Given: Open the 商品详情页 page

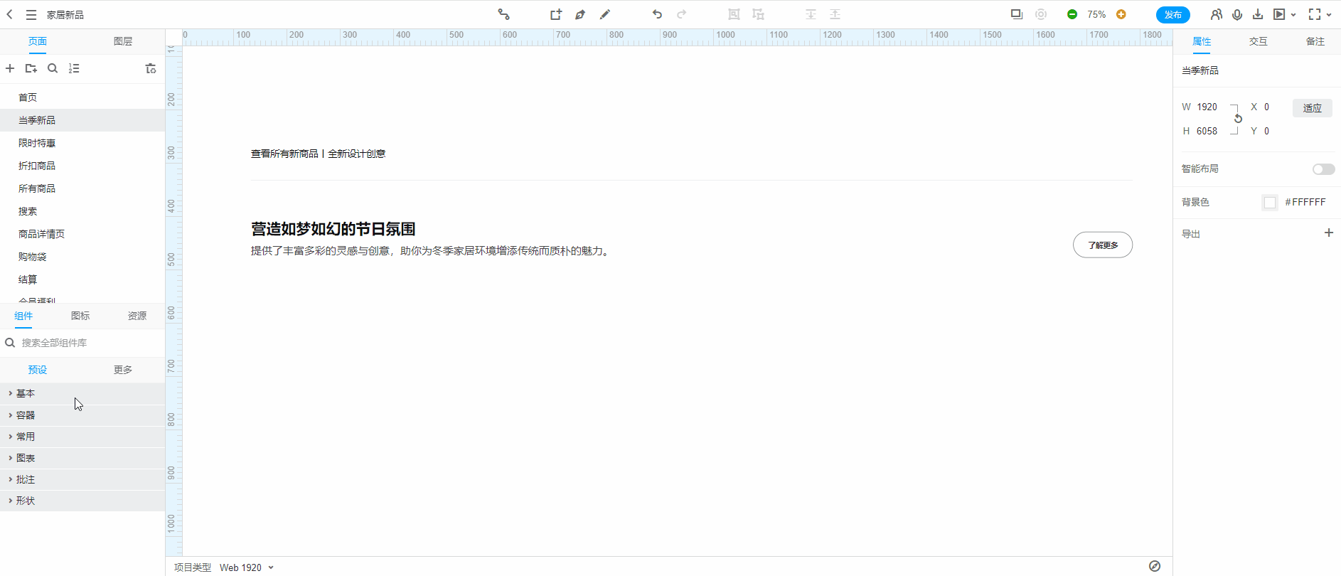Looking at the screenshot, I should pyautogui.click(x=82, y=234).
